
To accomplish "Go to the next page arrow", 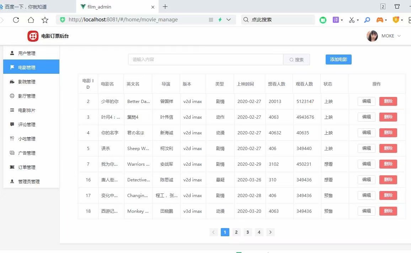I will point(270,232).
